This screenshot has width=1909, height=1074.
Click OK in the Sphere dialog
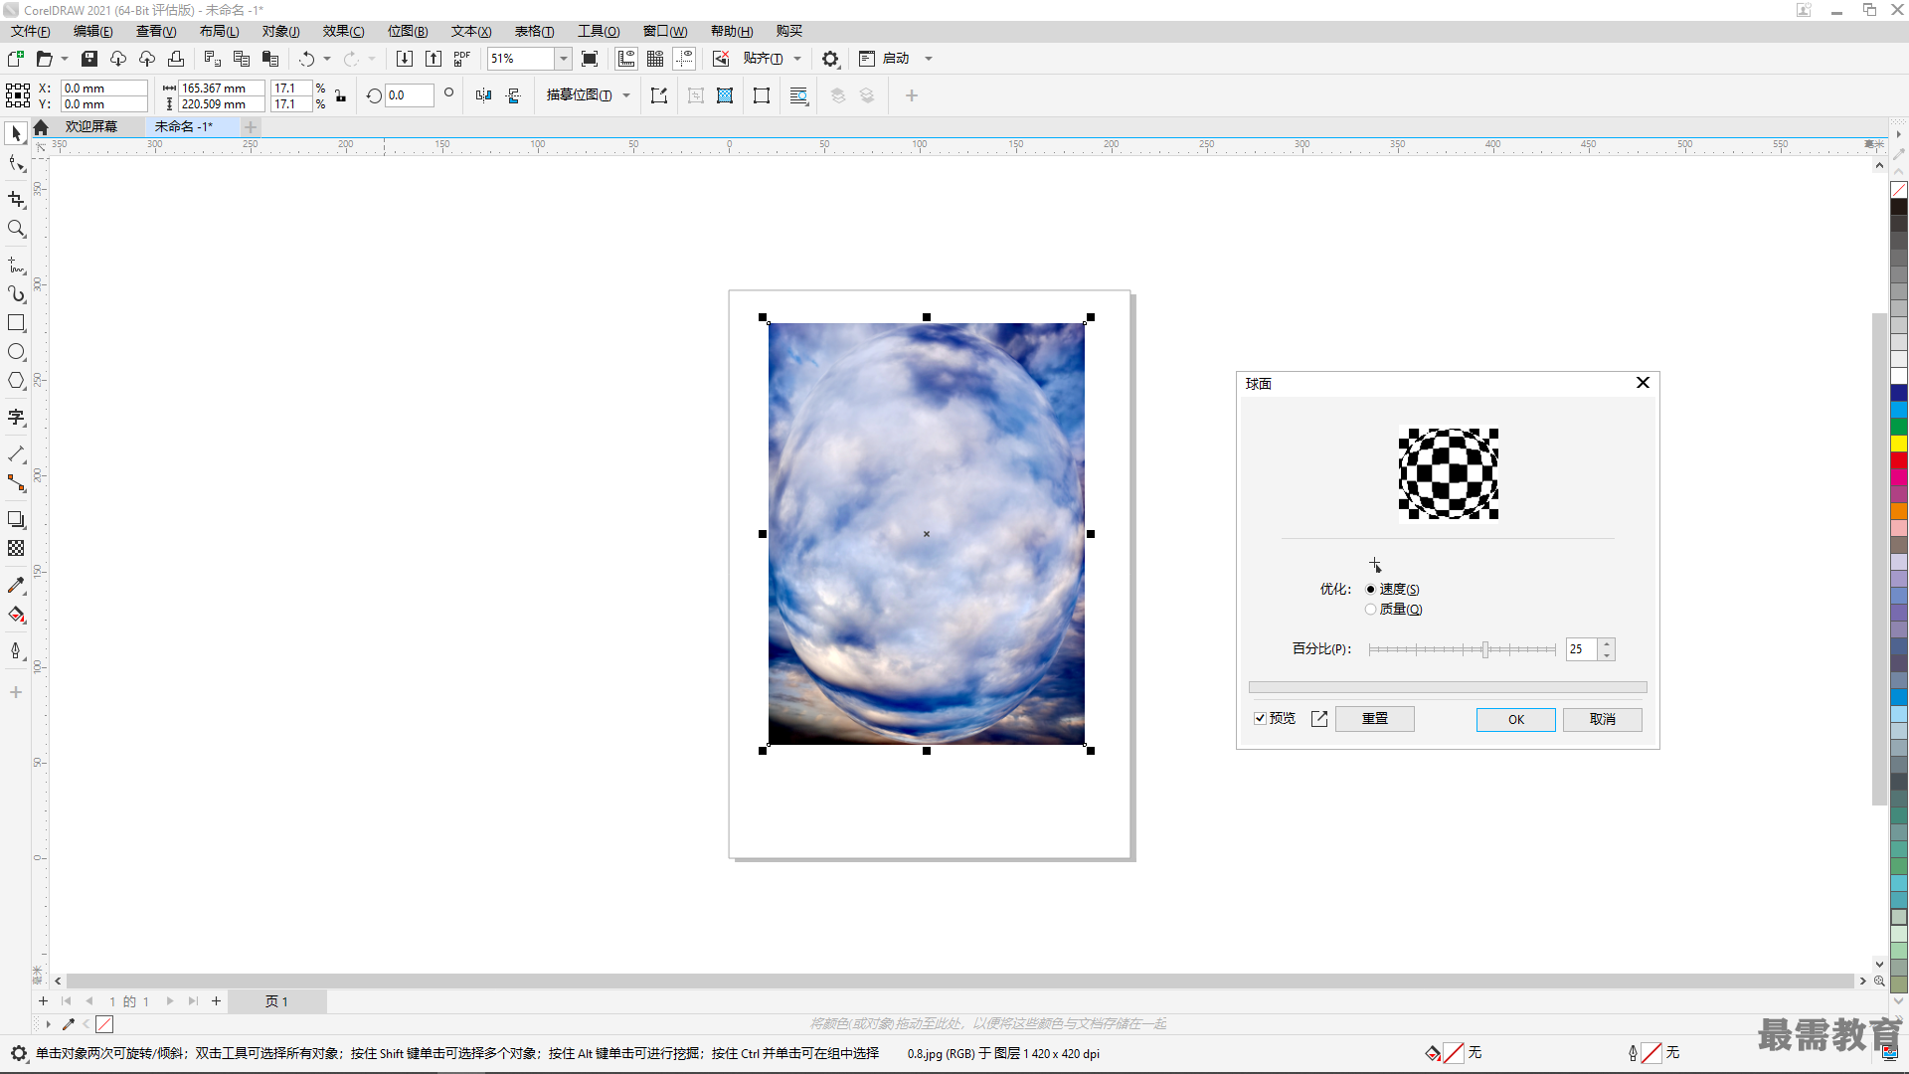point(1515,719)
